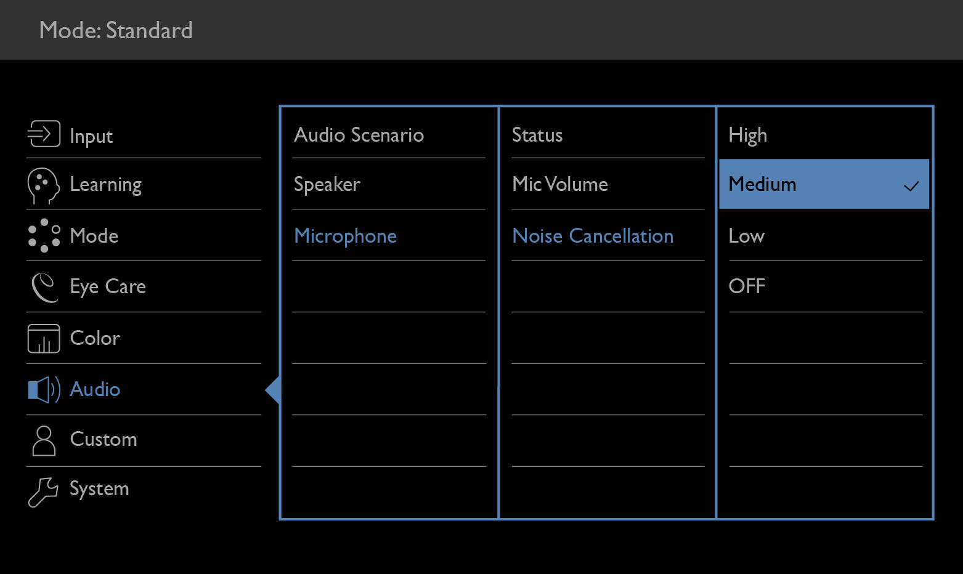Image resolution: width=963 pixels, height=574 pixels.
Task: Click the System wrench icon
Action: point(43,491)
